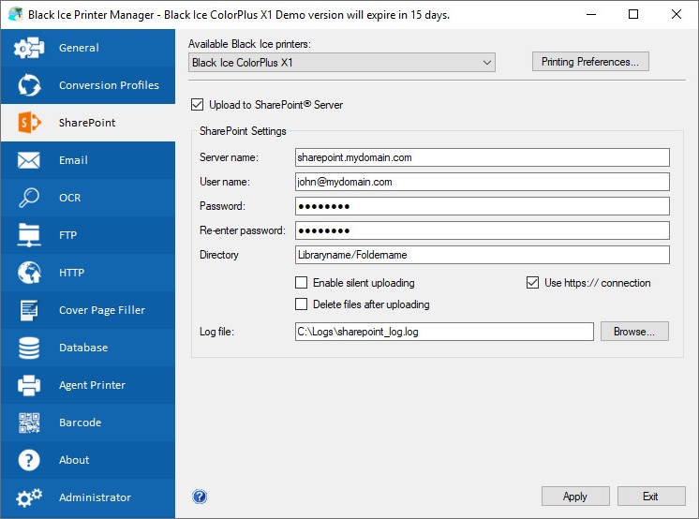
Task: Open help with the blue question icon
Action: [x=200, y=497]
